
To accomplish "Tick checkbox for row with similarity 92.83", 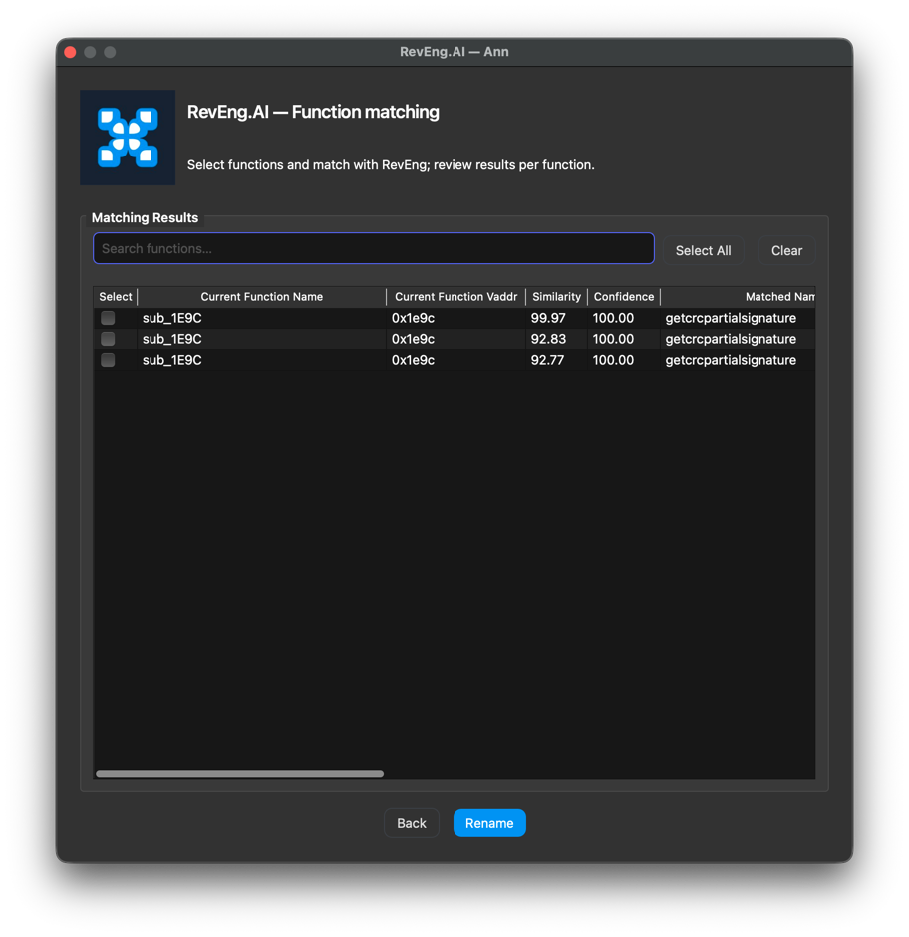I will (x=108, y=339).
